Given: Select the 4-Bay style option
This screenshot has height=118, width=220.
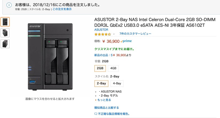Looking at the screenshot, I should tap(117, 83).
